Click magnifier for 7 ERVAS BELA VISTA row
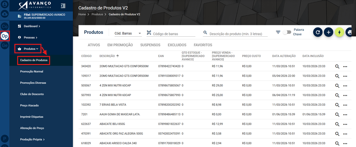Image resolution: width=356 pixels, height=147 pixels. click(x=337, y=105)
